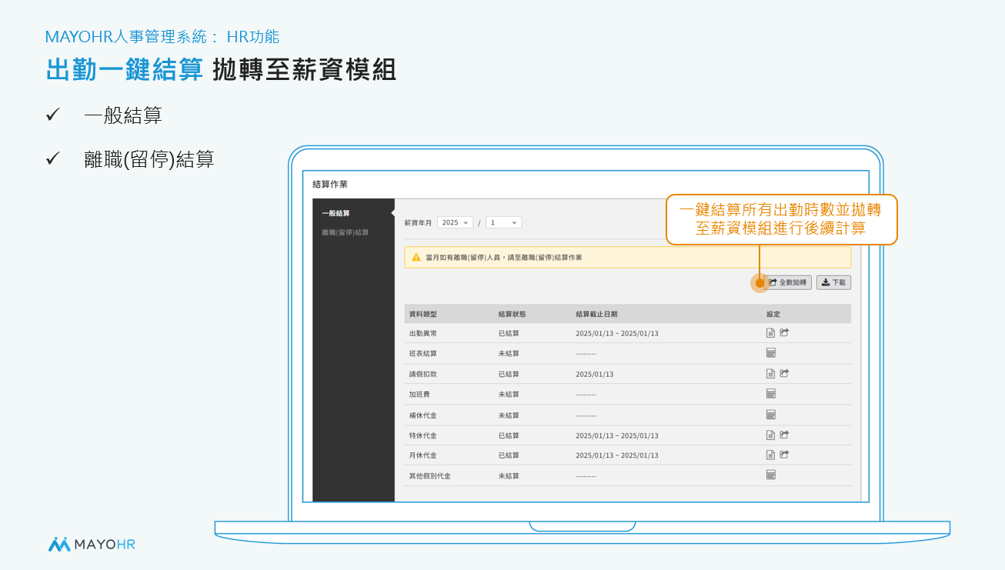Click the transfer icon in the 月休代金 row
Screen dimensions: 1005x570
click(x=784, y=455)
